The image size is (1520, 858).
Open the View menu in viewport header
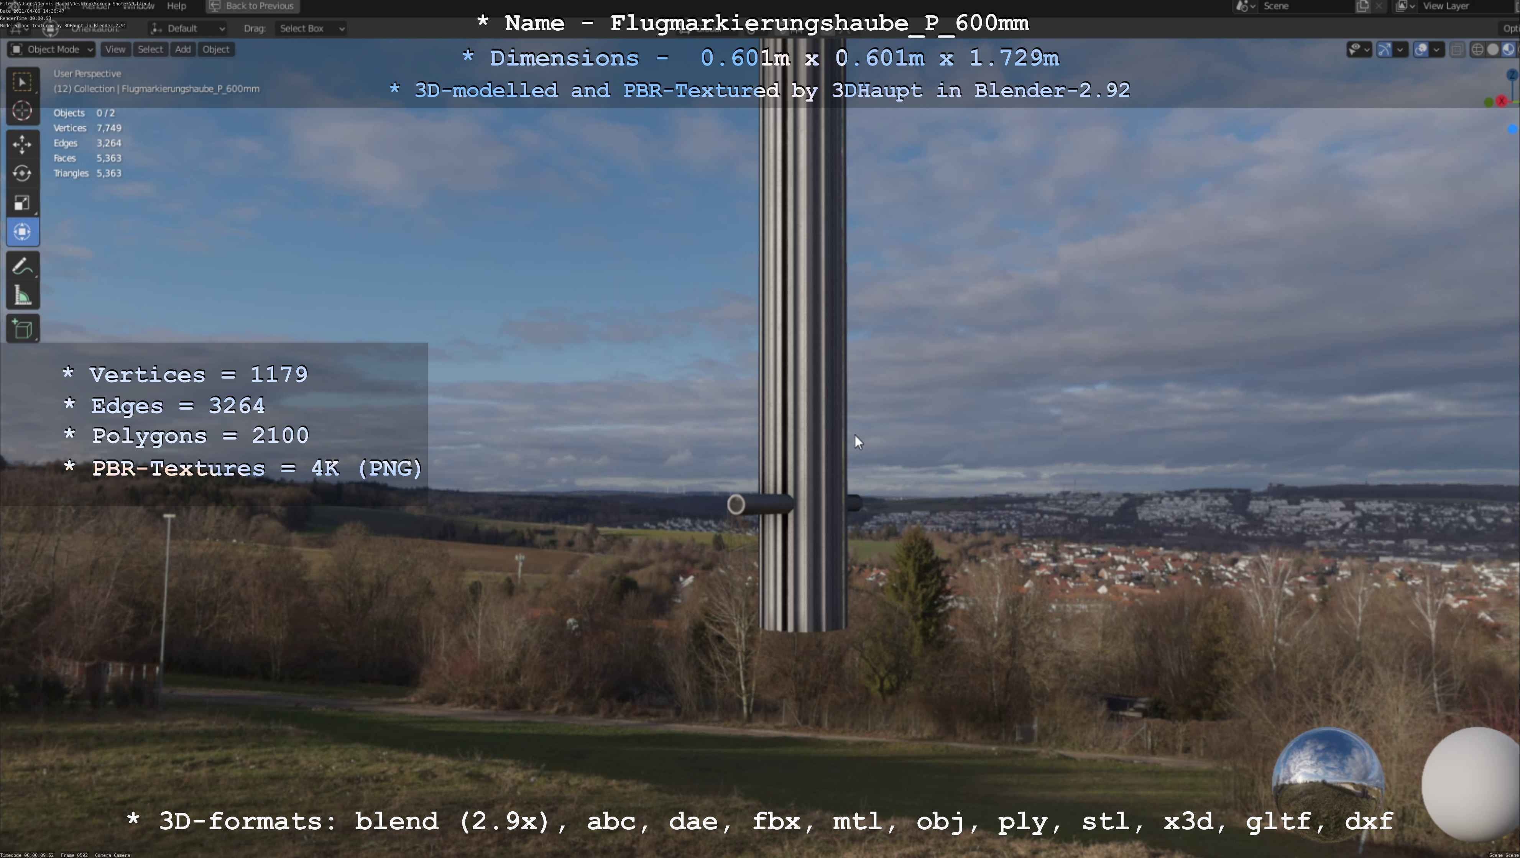click(x=115, y=49)
